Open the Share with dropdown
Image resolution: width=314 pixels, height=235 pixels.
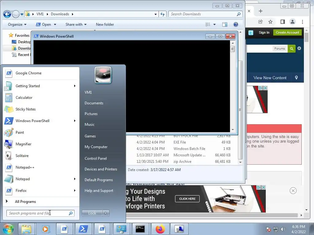(x=76, y=24)
